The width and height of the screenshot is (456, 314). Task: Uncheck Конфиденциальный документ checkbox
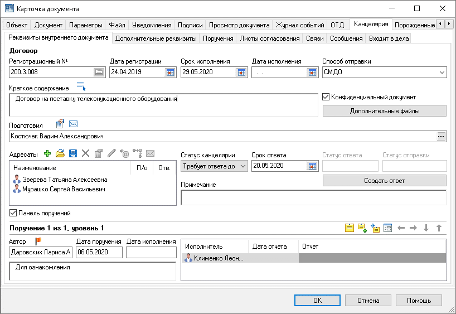[326, 97]
